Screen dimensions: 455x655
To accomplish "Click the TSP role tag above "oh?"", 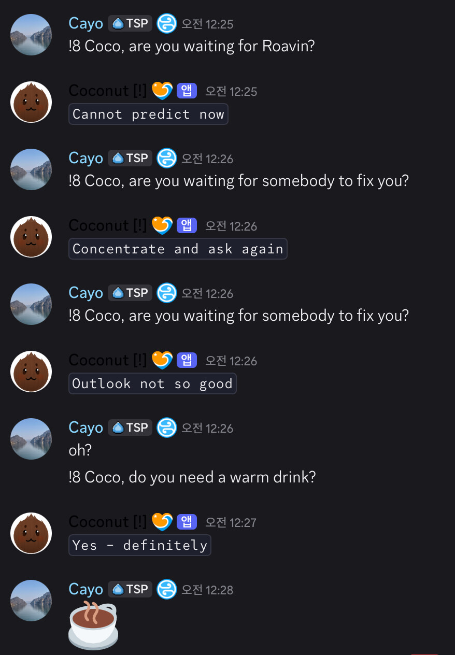I will click(130, 428).
